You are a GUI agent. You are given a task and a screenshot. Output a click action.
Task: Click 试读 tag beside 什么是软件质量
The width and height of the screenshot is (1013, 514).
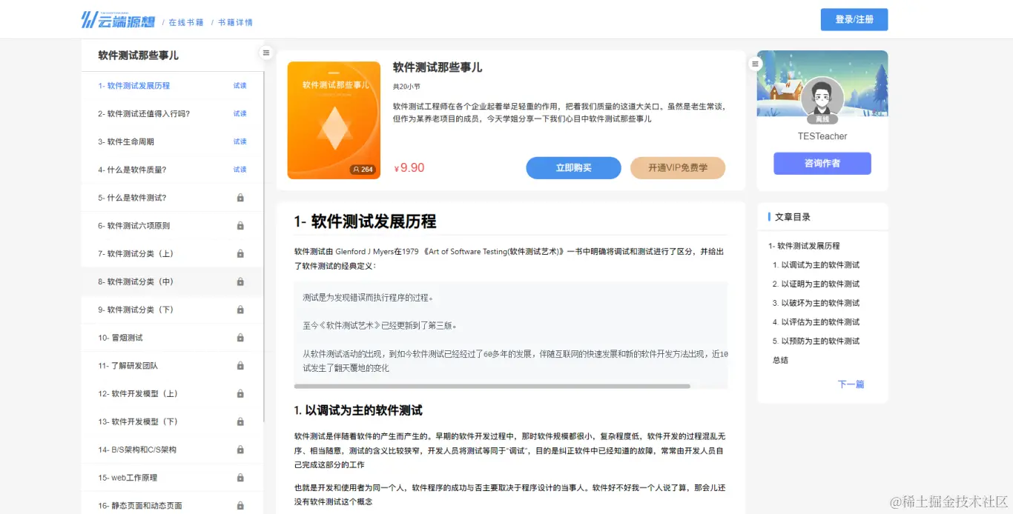(240, 170)
